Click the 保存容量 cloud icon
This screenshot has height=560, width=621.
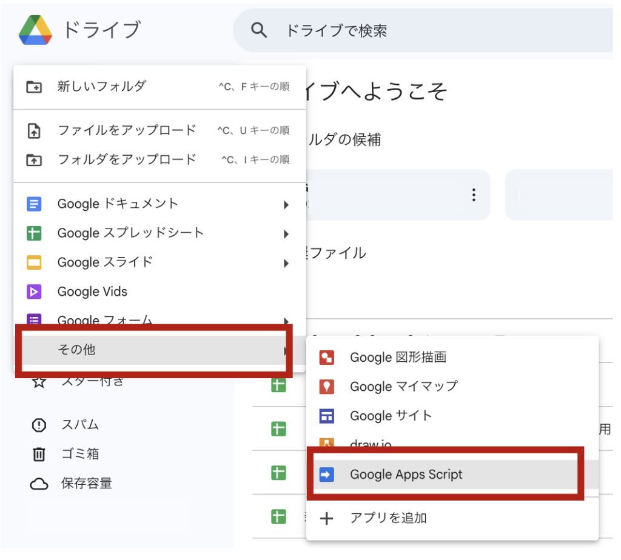coord(39,484)
